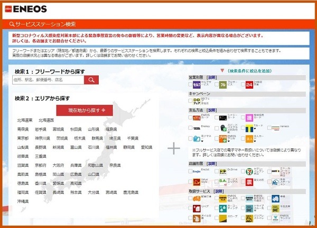Select 沖縄県 in the area list
The width and height of the screenshot is (317, 228).
point(23,201)
